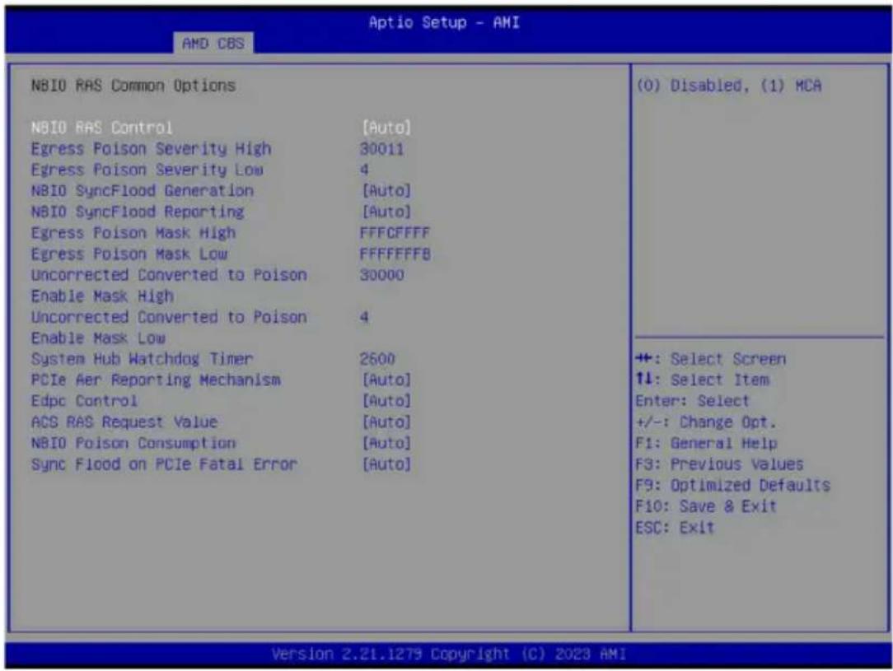
Task: Highlight Egress Poison Severity Low label
Action: tap(147, 170)
